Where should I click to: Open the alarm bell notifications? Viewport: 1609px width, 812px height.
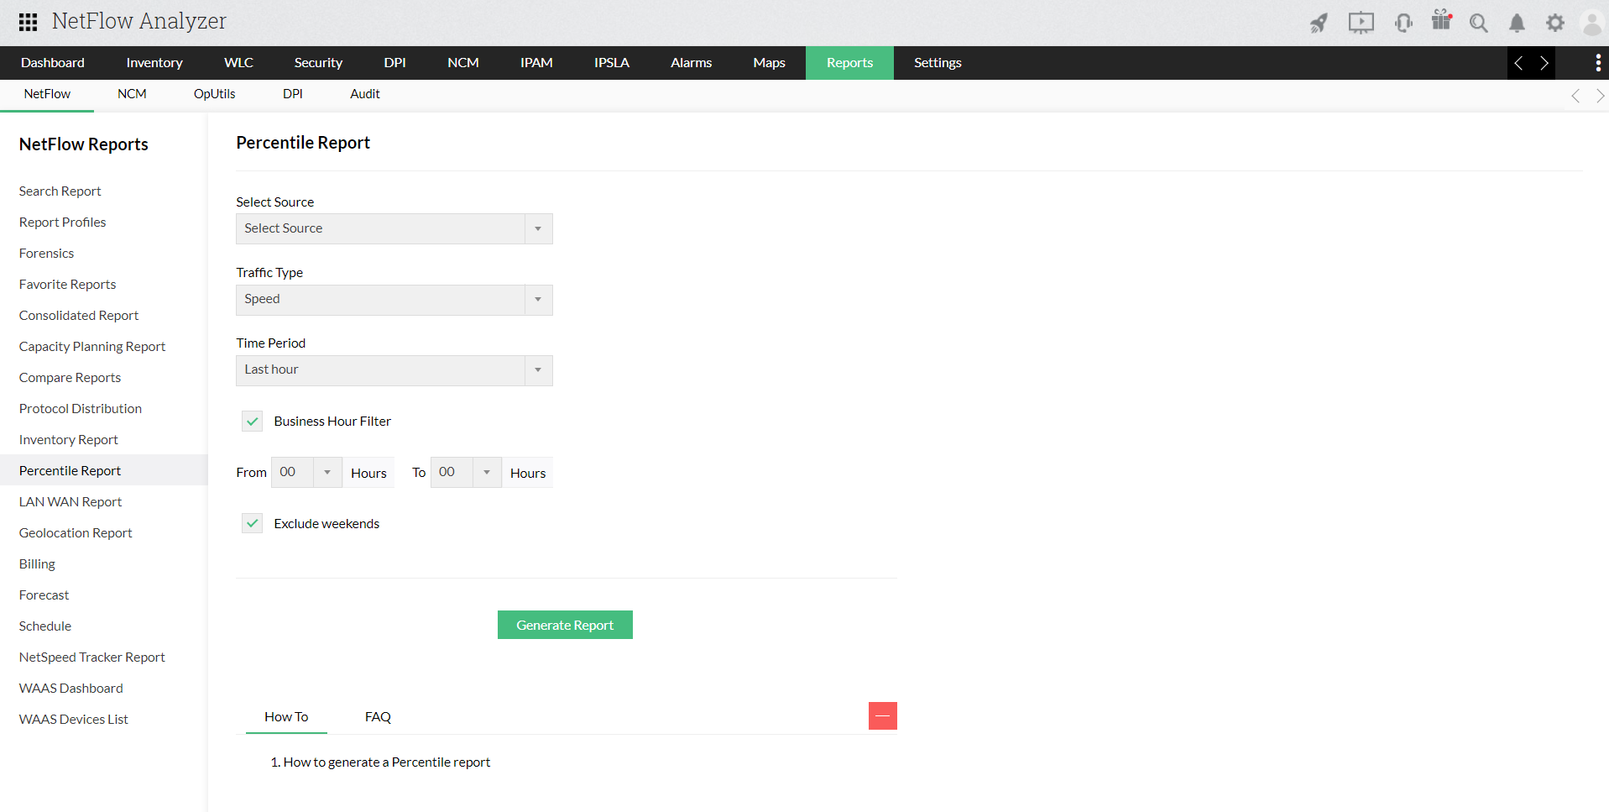click(x=1517, y=23)
